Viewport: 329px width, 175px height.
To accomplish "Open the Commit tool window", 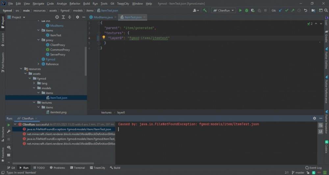I will click(3, 40).
